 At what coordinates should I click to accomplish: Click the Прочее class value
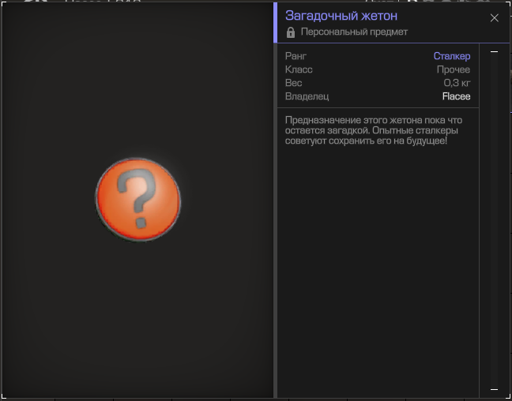pyautogui.click(x=454, y=69)
